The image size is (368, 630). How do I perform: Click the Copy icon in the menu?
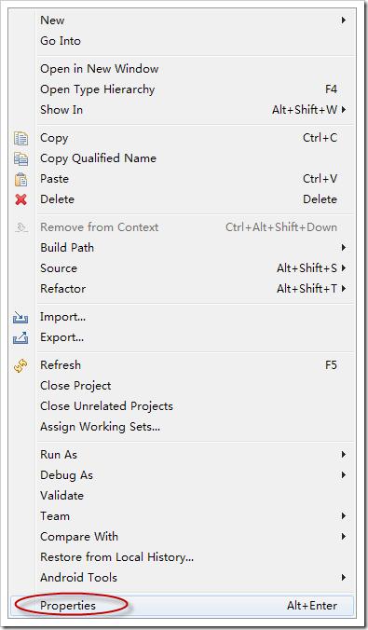point(20,138)
